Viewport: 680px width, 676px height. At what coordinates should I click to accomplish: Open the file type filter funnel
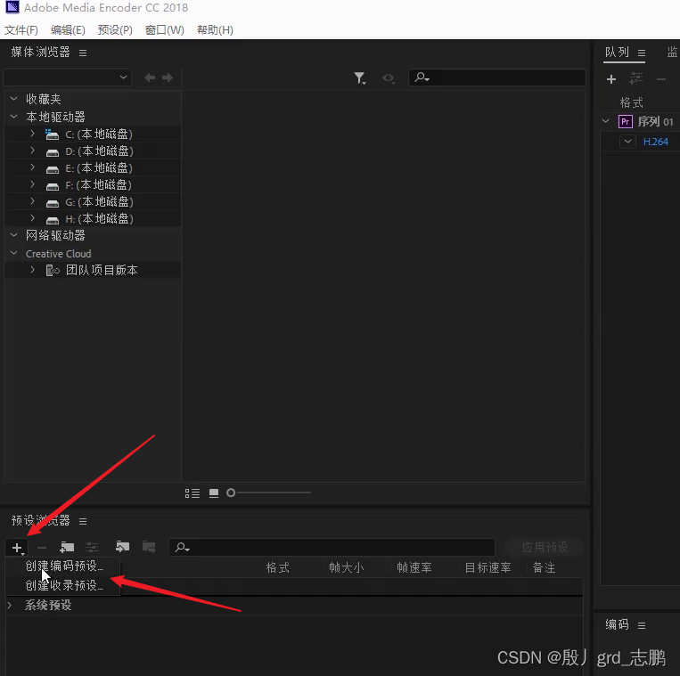click(x=360, y=78)
